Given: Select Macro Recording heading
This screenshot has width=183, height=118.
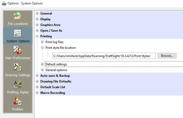Looking at the screenshot, I should point(53,93).
